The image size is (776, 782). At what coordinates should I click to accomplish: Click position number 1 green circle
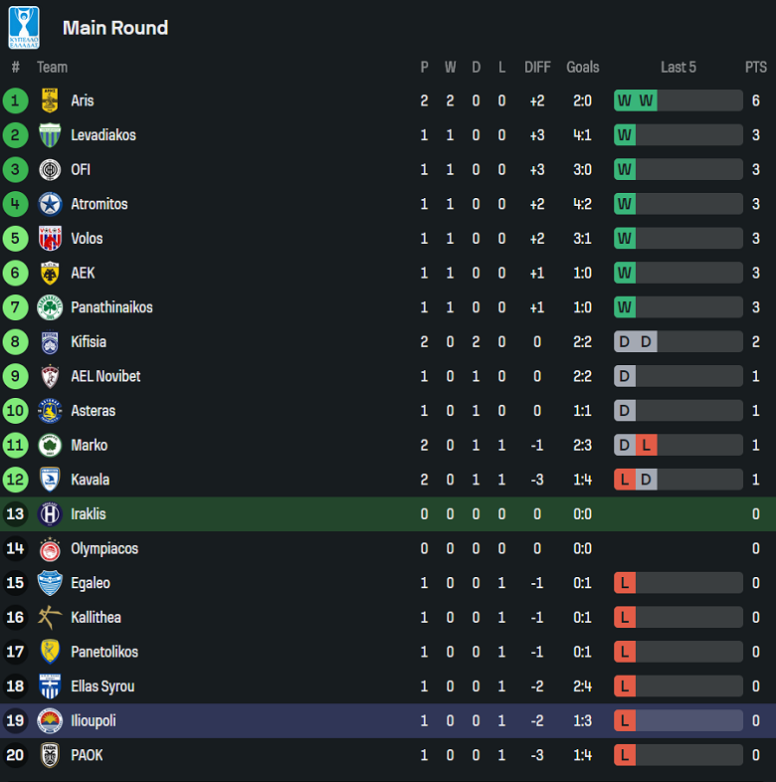tap(15, 100)
